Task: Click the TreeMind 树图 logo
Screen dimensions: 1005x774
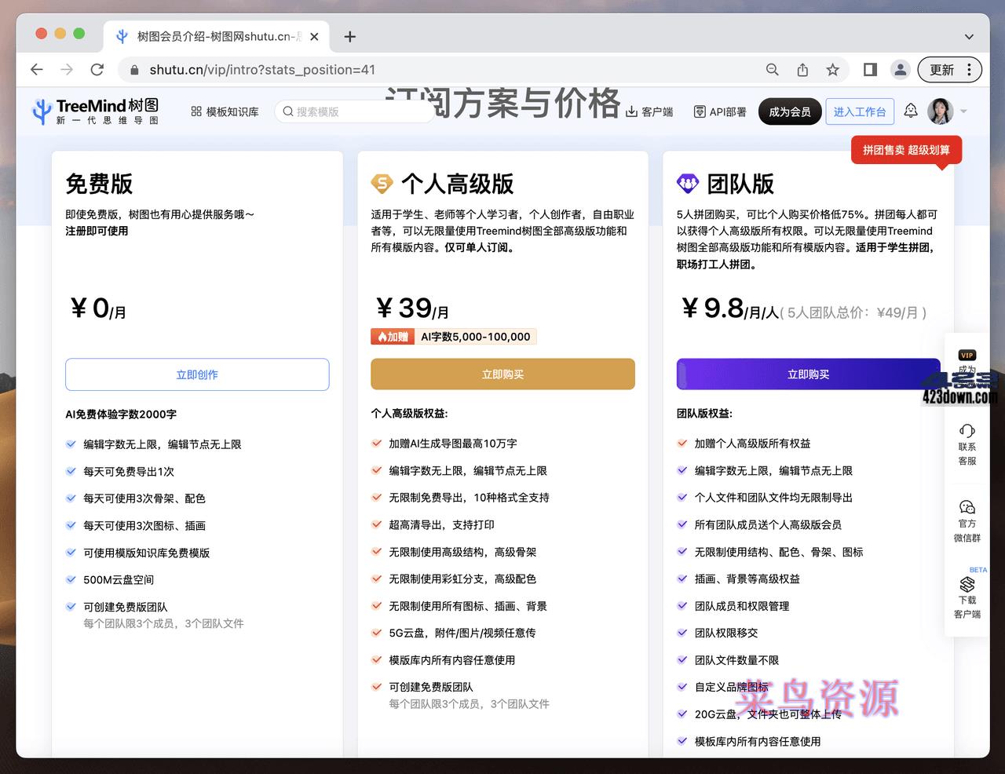Action: point(94,110)
